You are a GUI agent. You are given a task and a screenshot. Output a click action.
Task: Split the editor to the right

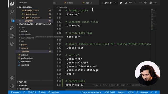tap(150, 3)
